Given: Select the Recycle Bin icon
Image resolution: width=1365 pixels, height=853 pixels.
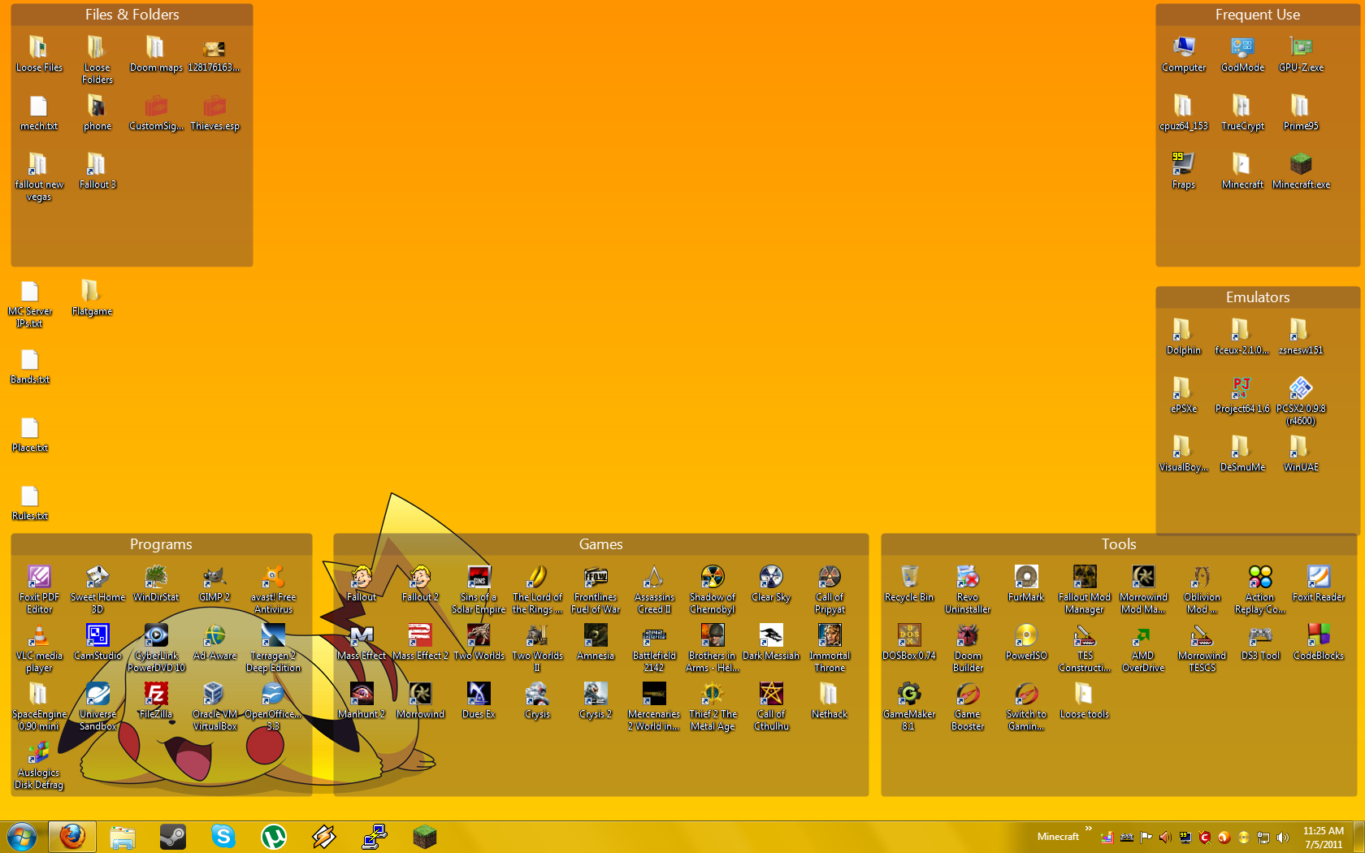Looking at the screenshot, I should 909,578.
